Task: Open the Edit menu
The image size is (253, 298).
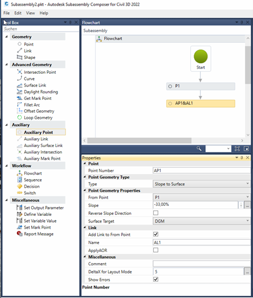Action: (18, 13)
